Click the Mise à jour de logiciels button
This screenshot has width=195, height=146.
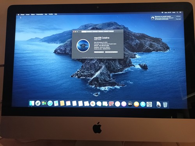[111, 52]
